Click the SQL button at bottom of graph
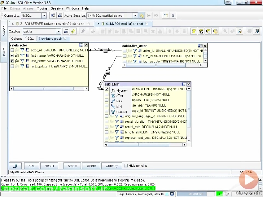The width and height of the screenshot is (263, 197). click(x=32, y=166)
